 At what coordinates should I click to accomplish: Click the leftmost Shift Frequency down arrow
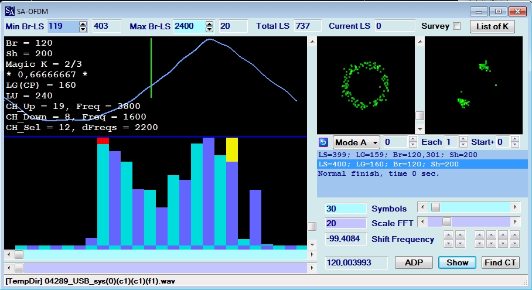(449, 243)
